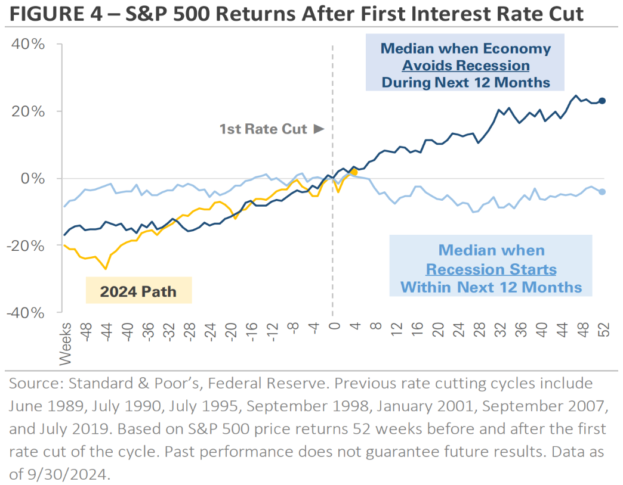The height and width of the screenshot is (485, 623).
Task: Click the light blue endpoint dot at week 52
Action: 602,192
